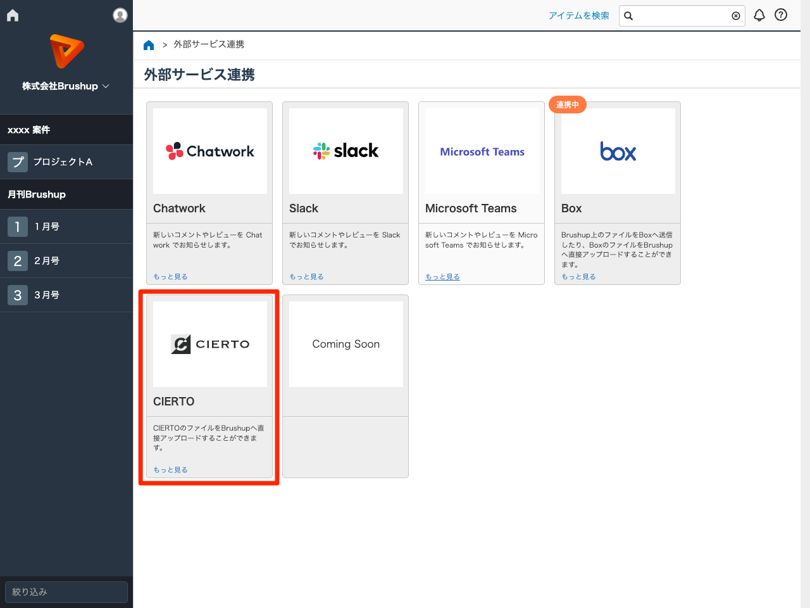Image resolution: width=810 pixels, height=608 pixels.
Task: Expand 株式会社Brushup company dropdown
Action: (66, 86)
